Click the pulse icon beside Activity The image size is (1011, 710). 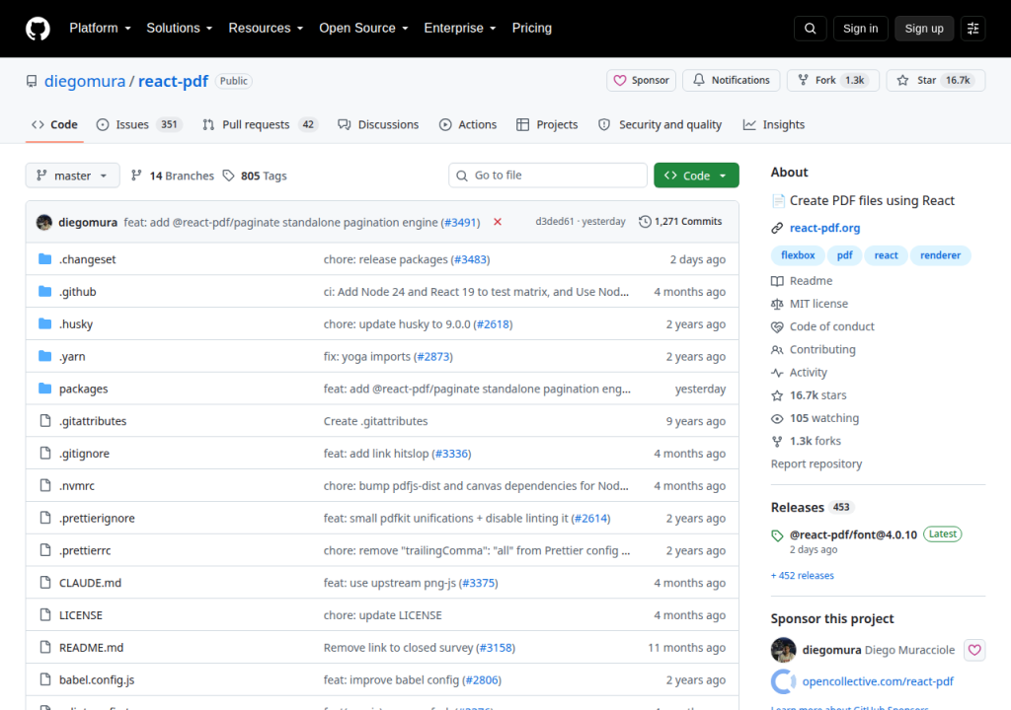[x=778, y=373]
